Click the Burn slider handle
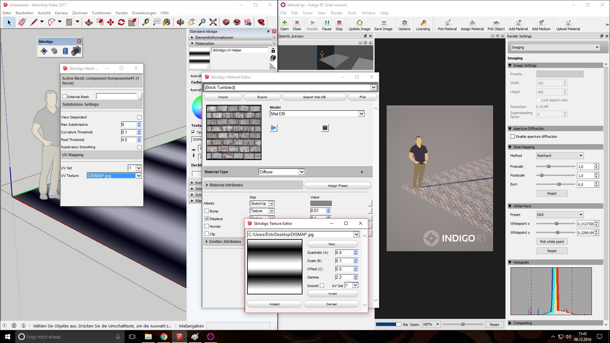610x343 pixels. click(x=559, y=184)
